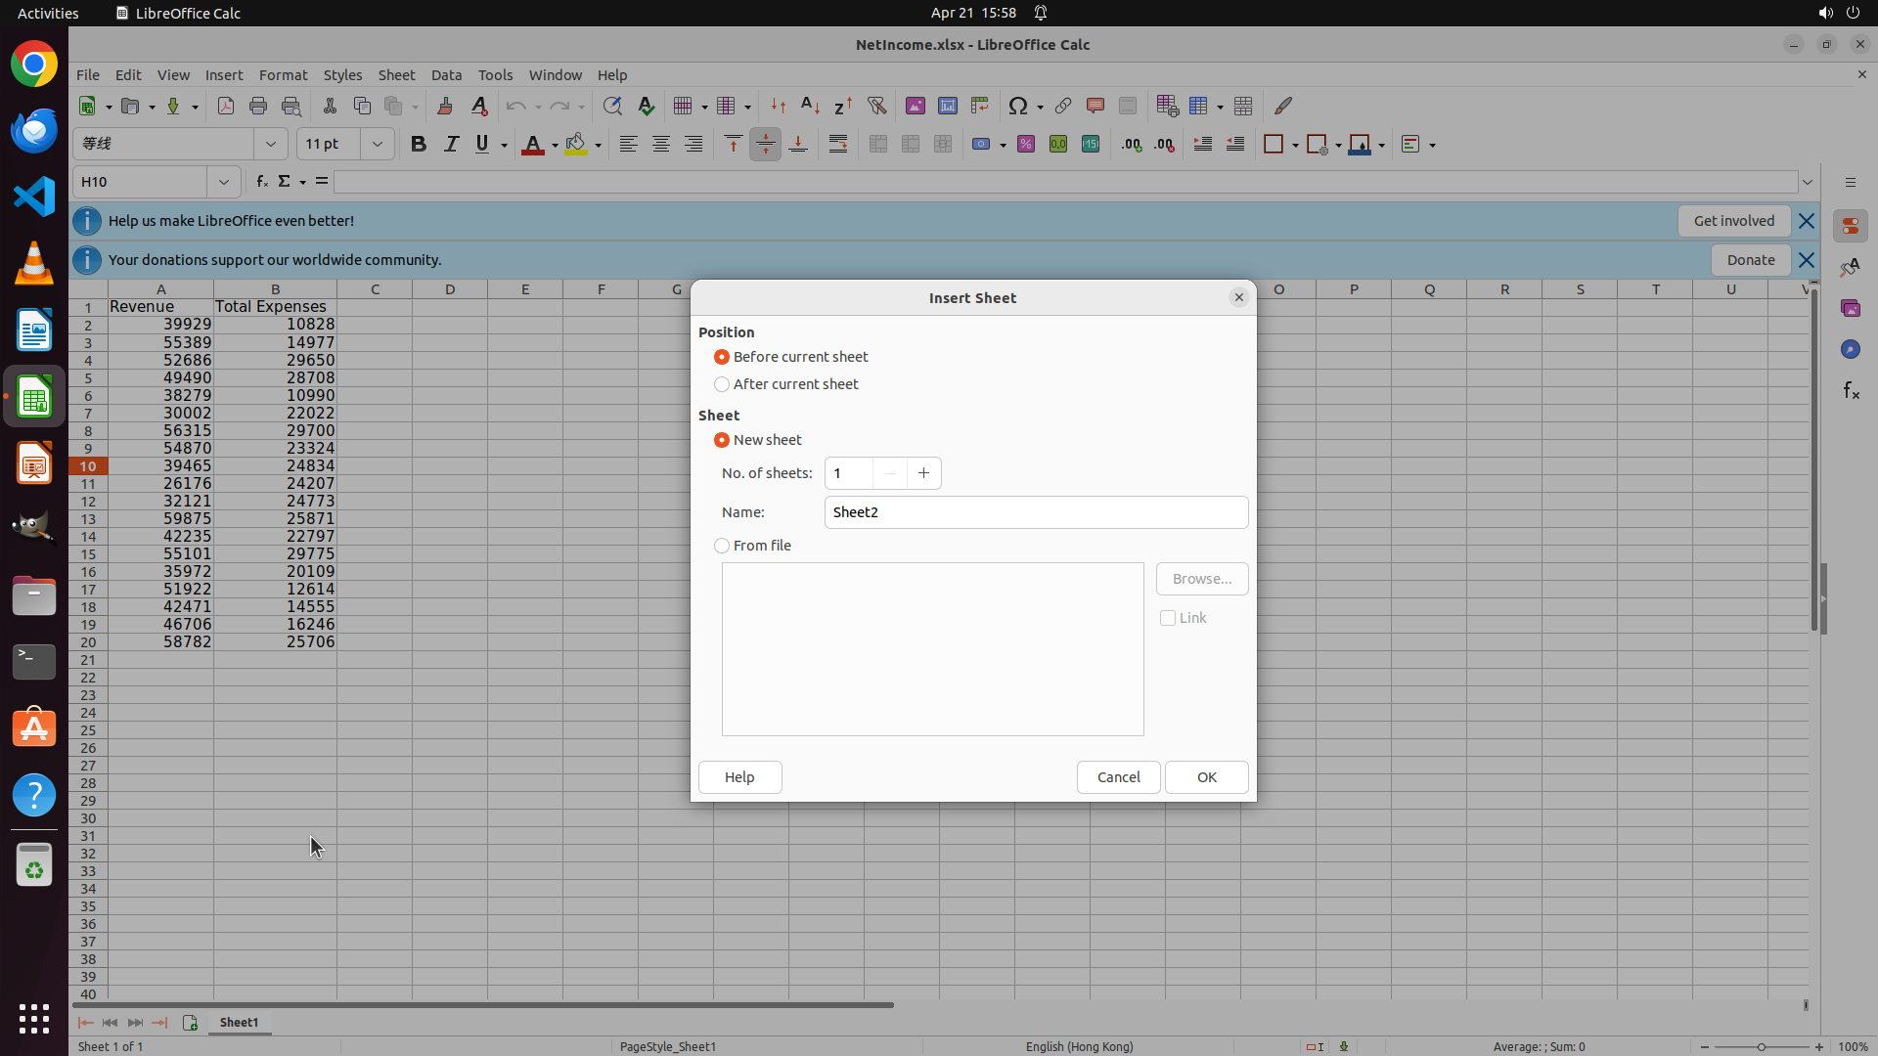Click the Insert Chart icon
1878x1056 pixels.
click(x=948, y=106)
